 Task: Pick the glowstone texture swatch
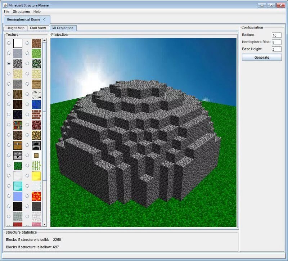36,135
